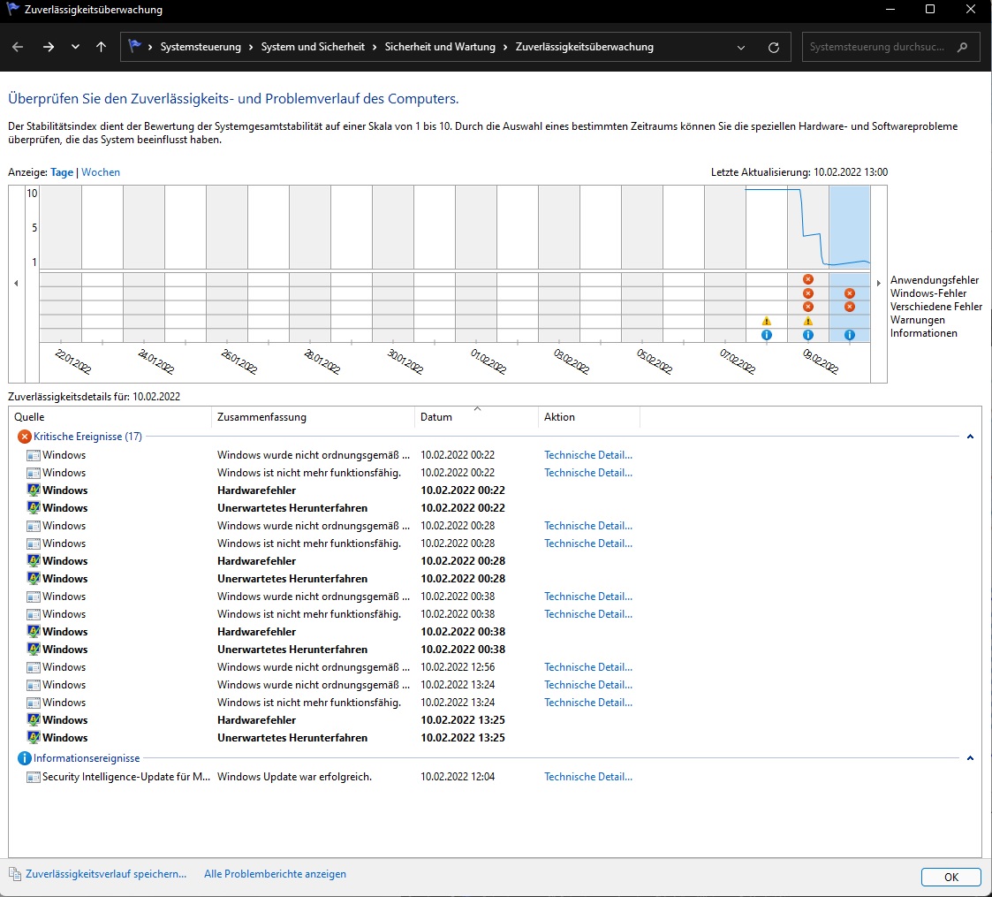Go forward with the right arrow button
The image size is (992, 897).
[x=48, y=47]
